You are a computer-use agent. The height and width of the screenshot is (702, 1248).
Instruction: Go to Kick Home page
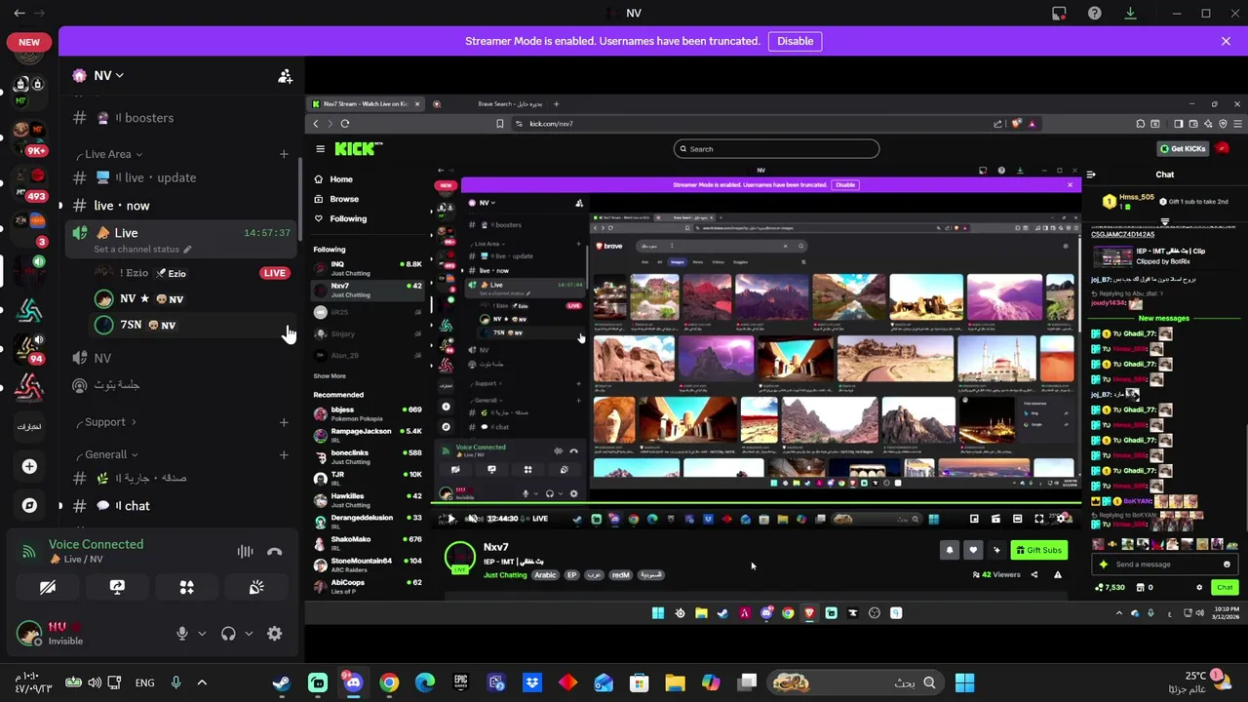coord(333,179)
